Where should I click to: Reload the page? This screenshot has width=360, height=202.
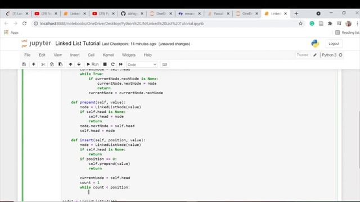pos(24,24)
